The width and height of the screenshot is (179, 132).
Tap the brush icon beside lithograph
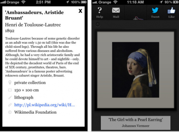pos(10,97)
